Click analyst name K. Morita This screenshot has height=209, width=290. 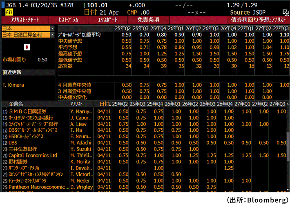point(80,162)
